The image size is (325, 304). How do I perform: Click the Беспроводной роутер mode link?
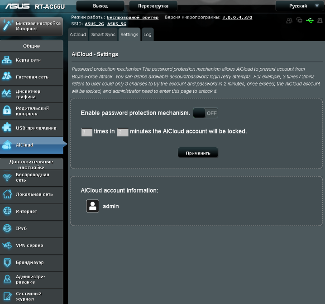[x=133, y=17]
